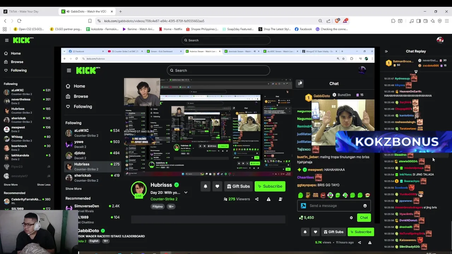Viewport: 452px width, 254px height.
Task: Open the Brave Wallet icon
Action: (426, 21)
